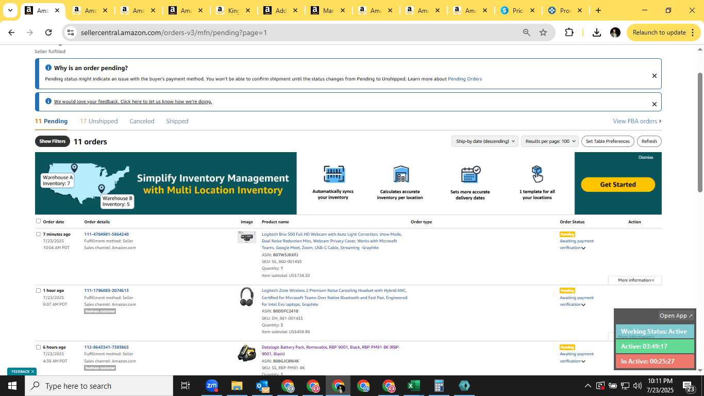Open a new browser tab with plus icon
This screenshot has height=396, width=704.
[598, 10]
